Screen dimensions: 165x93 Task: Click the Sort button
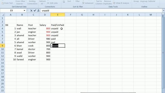[69, 1]
